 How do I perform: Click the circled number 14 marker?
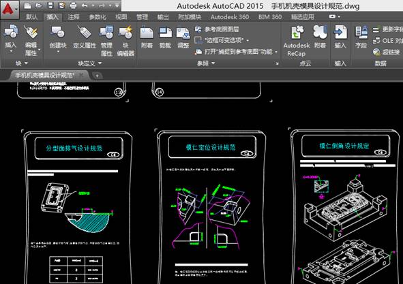pyautogui.click(x=160, y=92)
